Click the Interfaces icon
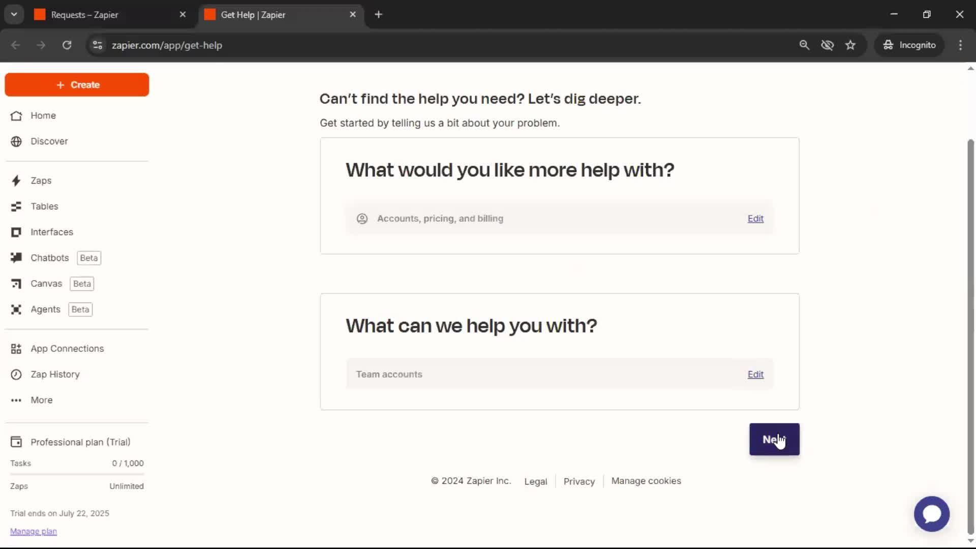 (16, 232)
